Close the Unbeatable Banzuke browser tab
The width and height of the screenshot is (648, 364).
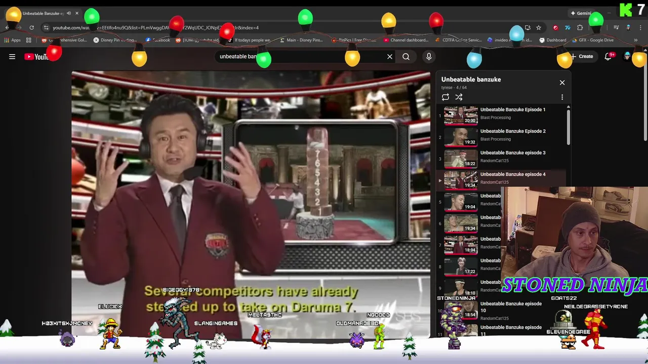click(77, 13)
